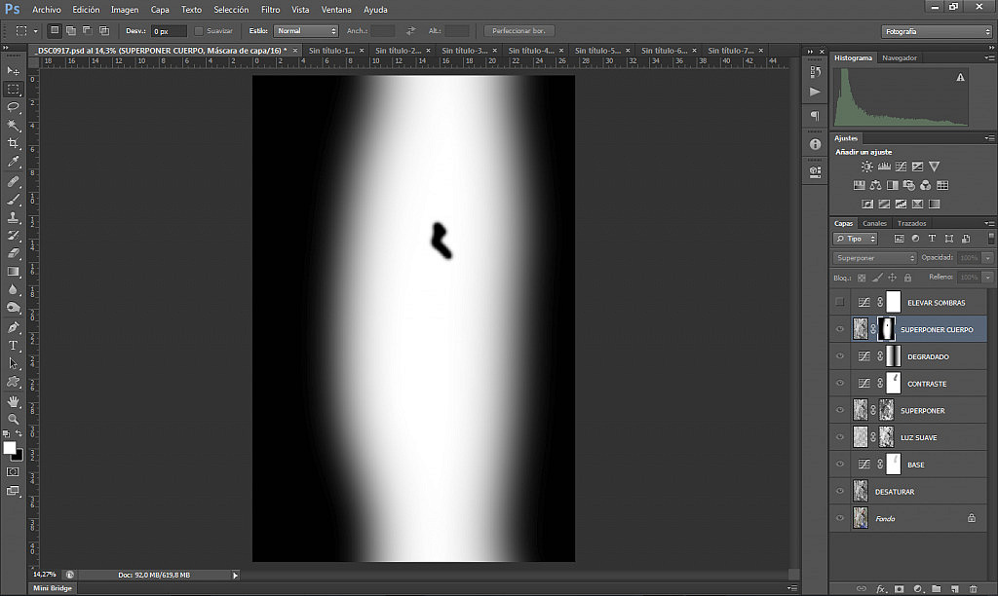Open the Mini Bridge panel
The image size is (998, 596).
click(53, 588)
